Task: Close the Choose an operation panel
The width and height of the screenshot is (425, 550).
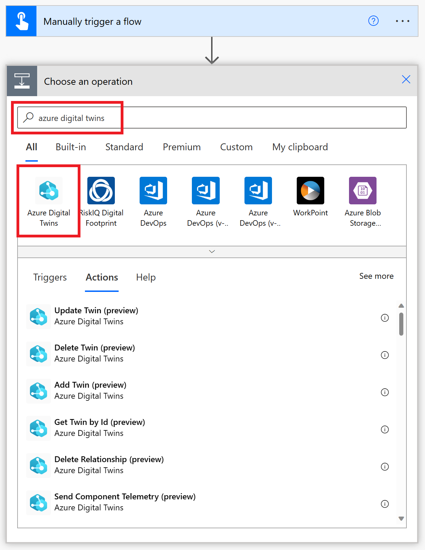Action: 406,79
